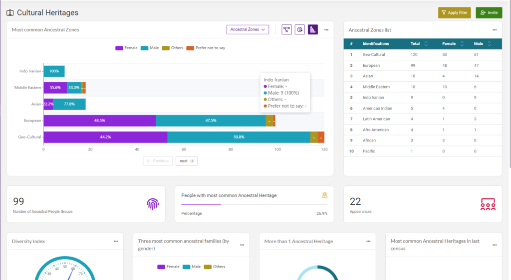Click the Identifications column header
The image size is (511, 280).
tap(376, 43)
